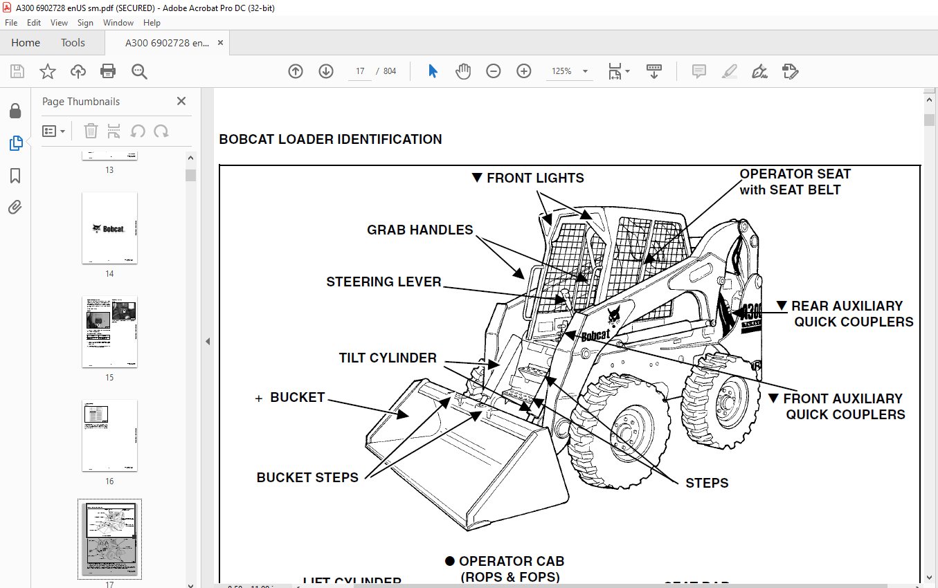Add a comment note
The image size is (938, 588).
coord(699,71)
